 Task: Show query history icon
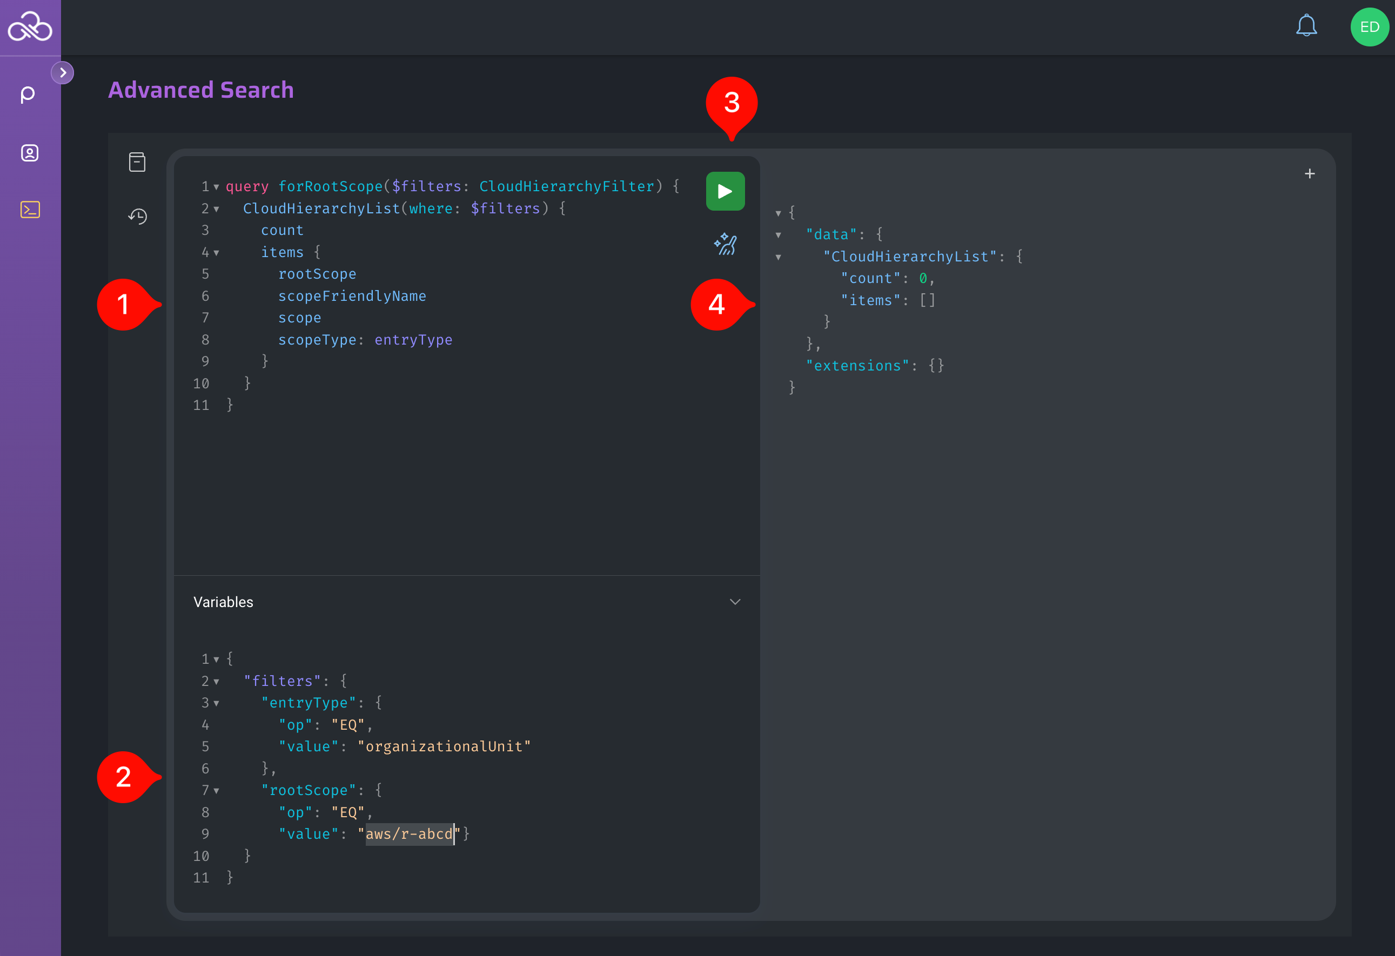pos(137,216)
